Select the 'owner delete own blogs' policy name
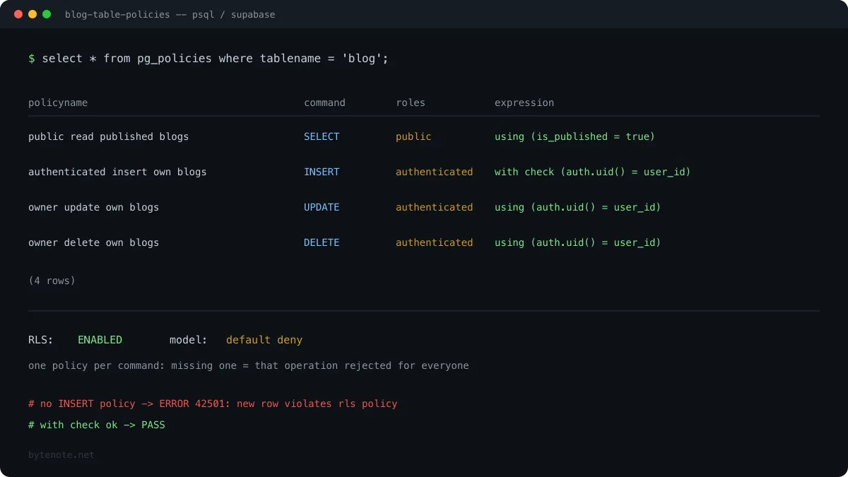848x477 pixels. pyautogui.click(x=94, y=242)
